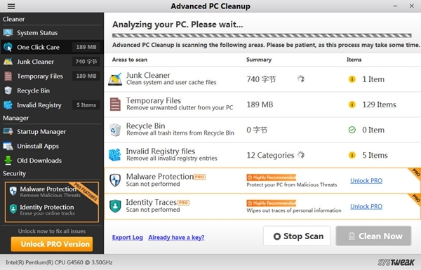
Task: Click the Identity Traces shield icon in scan list
Action: click(115, 206)
